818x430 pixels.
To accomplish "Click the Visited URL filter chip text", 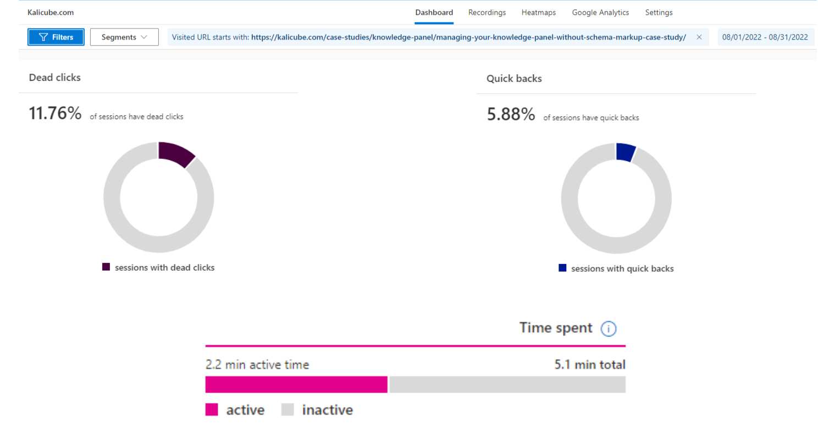I will tap(429, 37).
